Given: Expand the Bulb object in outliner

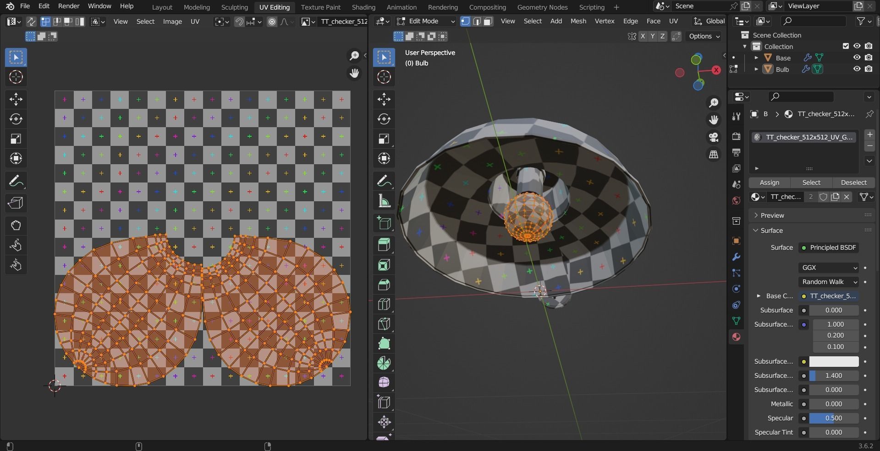Looking at the screenshot, I should (756, 69).
